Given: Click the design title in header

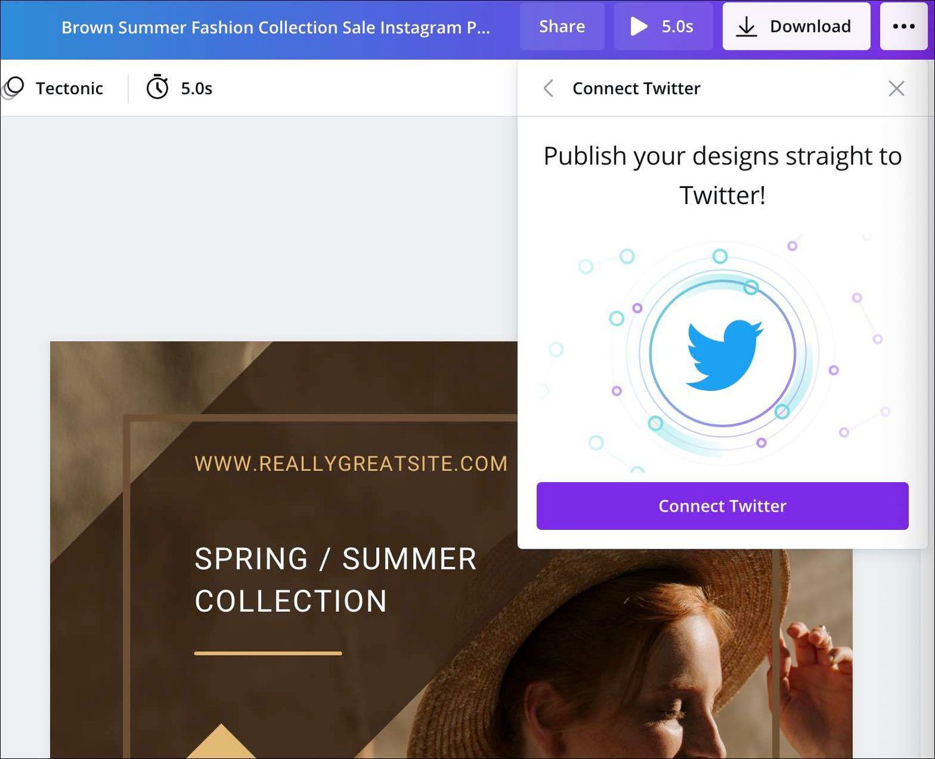Looking at the screenshot, I should [x=275, y=28].
